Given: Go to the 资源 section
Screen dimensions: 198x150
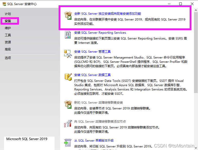Looking at the screenshot, I should (8, 42).
